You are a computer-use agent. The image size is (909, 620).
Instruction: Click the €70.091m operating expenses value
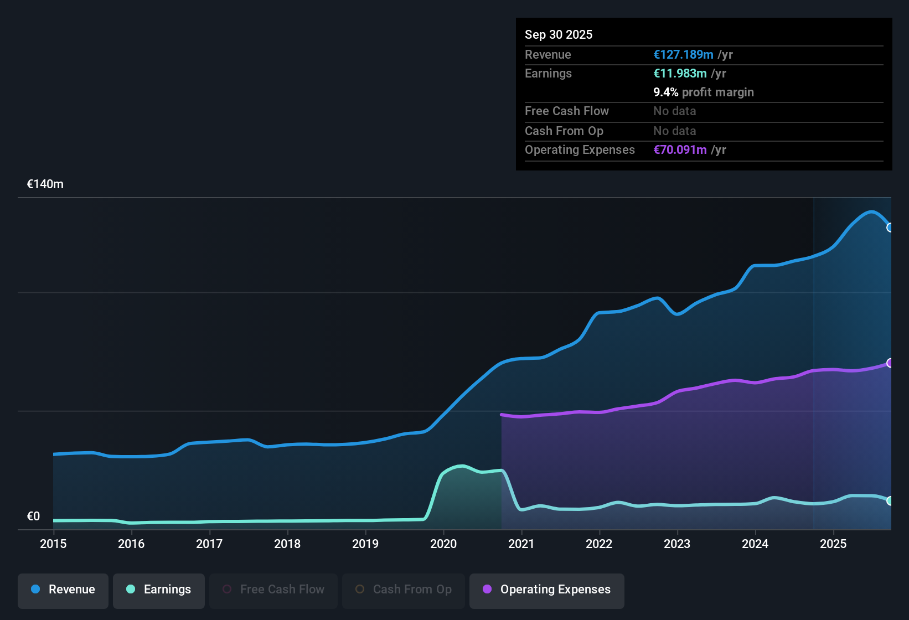(x=680, y=150)
